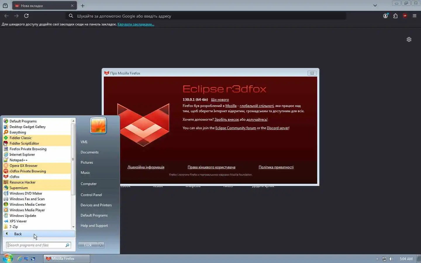
Task: Open 'глобальній спільноті' link
Action: coord(257,106)
